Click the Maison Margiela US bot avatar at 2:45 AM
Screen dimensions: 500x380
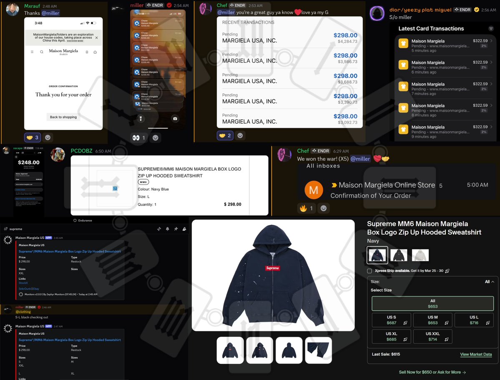[8, 240]
